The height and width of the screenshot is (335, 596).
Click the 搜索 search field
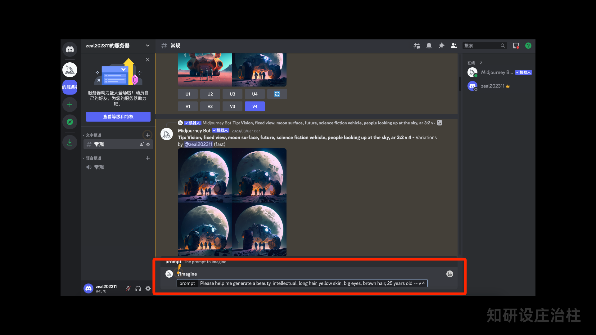[x=481, y=46]
